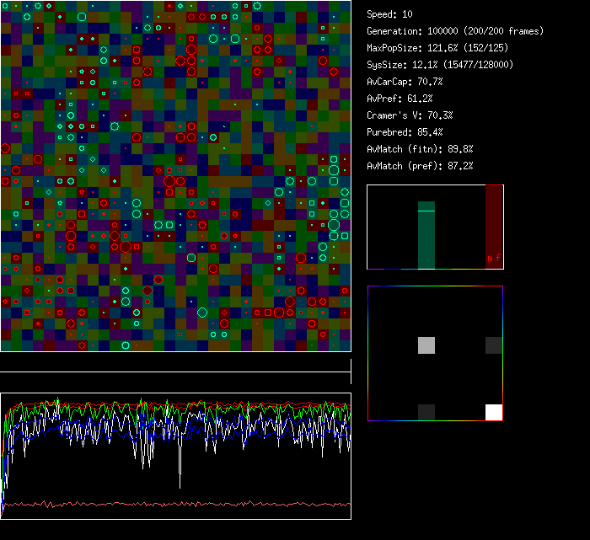
Task: Select dark gray square above the white square
Action: (494, 345)
